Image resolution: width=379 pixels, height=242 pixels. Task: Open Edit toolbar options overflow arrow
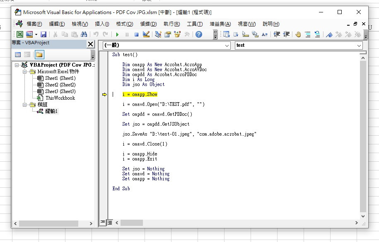pyautogui.click(x=366, y=34)
